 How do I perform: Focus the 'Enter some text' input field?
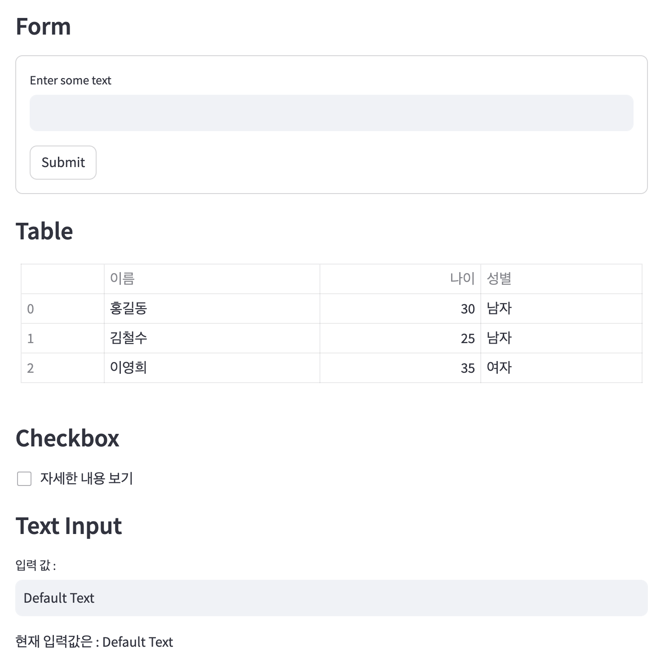pyautogui.click(x=332, y=113)
